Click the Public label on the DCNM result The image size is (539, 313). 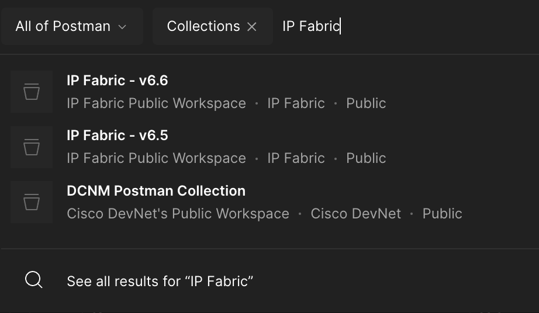click(x=442, y=214)
